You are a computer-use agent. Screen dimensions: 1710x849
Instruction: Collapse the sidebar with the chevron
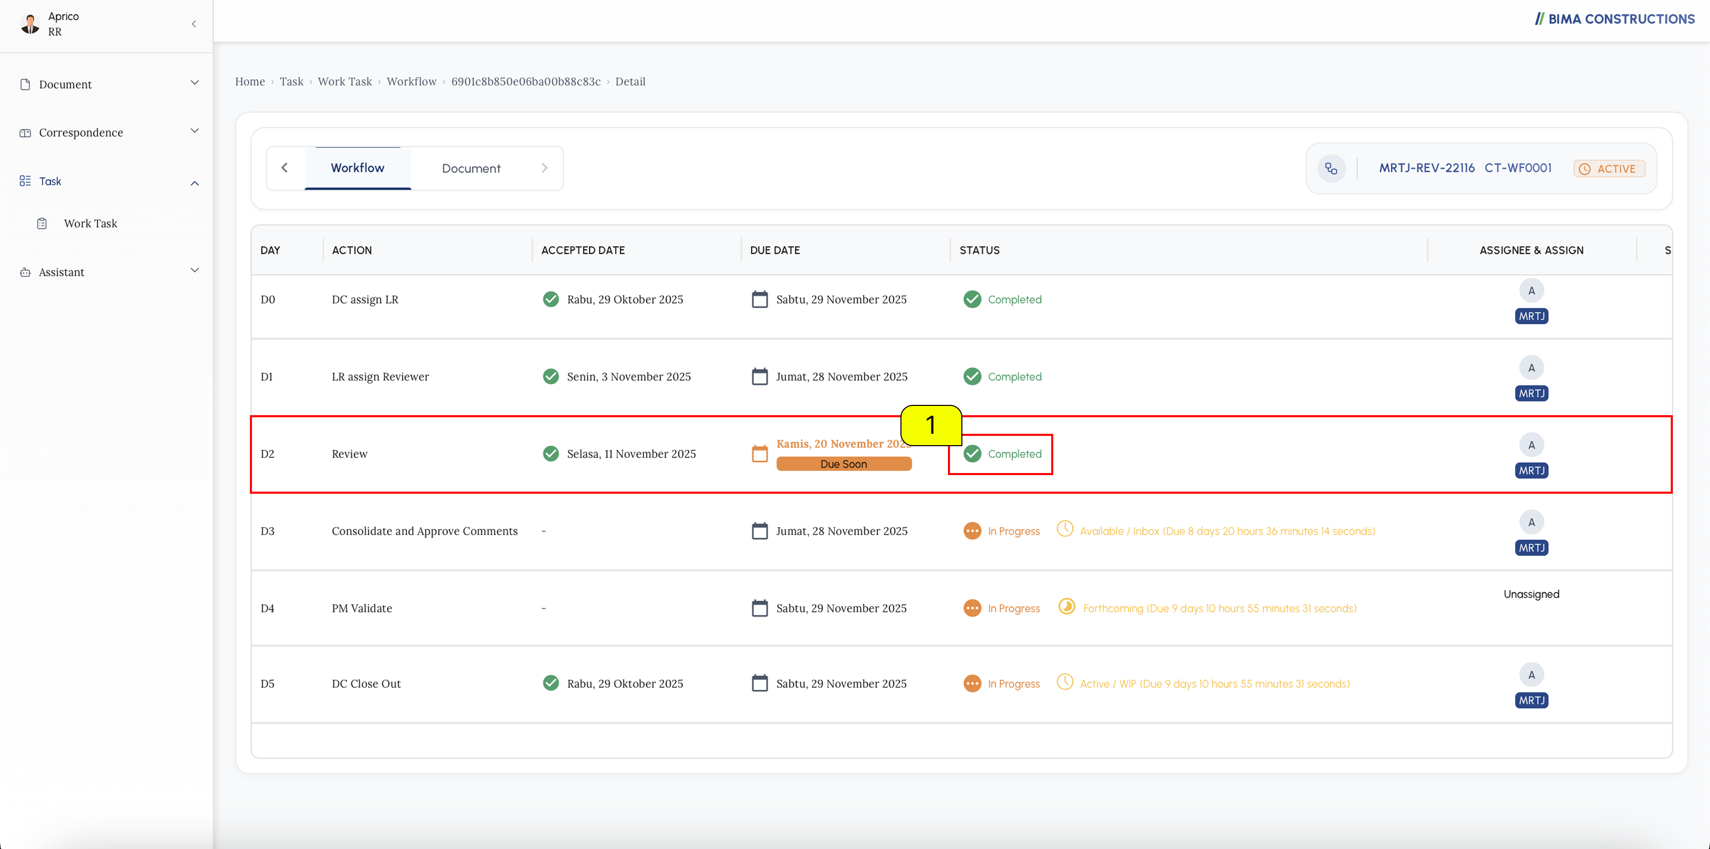click(x=194, y=24)
